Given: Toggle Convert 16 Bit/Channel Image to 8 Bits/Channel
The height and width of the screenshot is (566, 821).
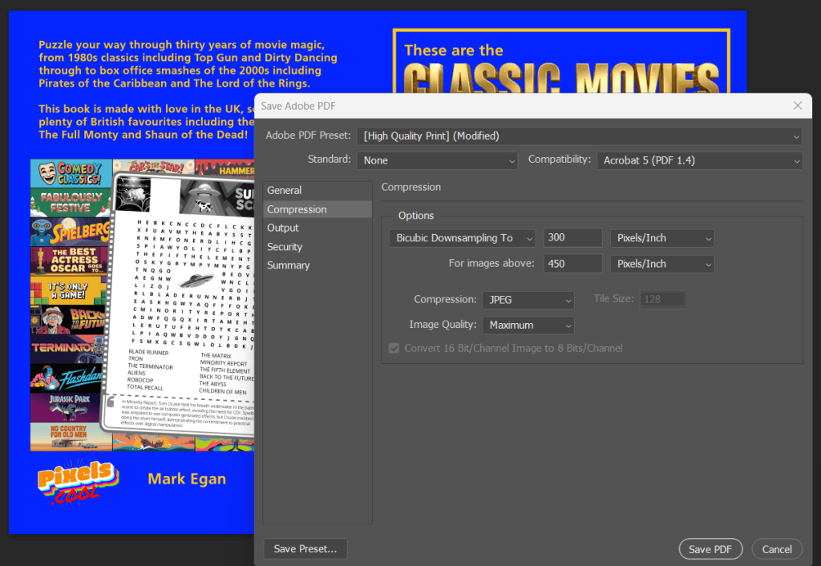Looking at the screenshot, I should point(394,348).
